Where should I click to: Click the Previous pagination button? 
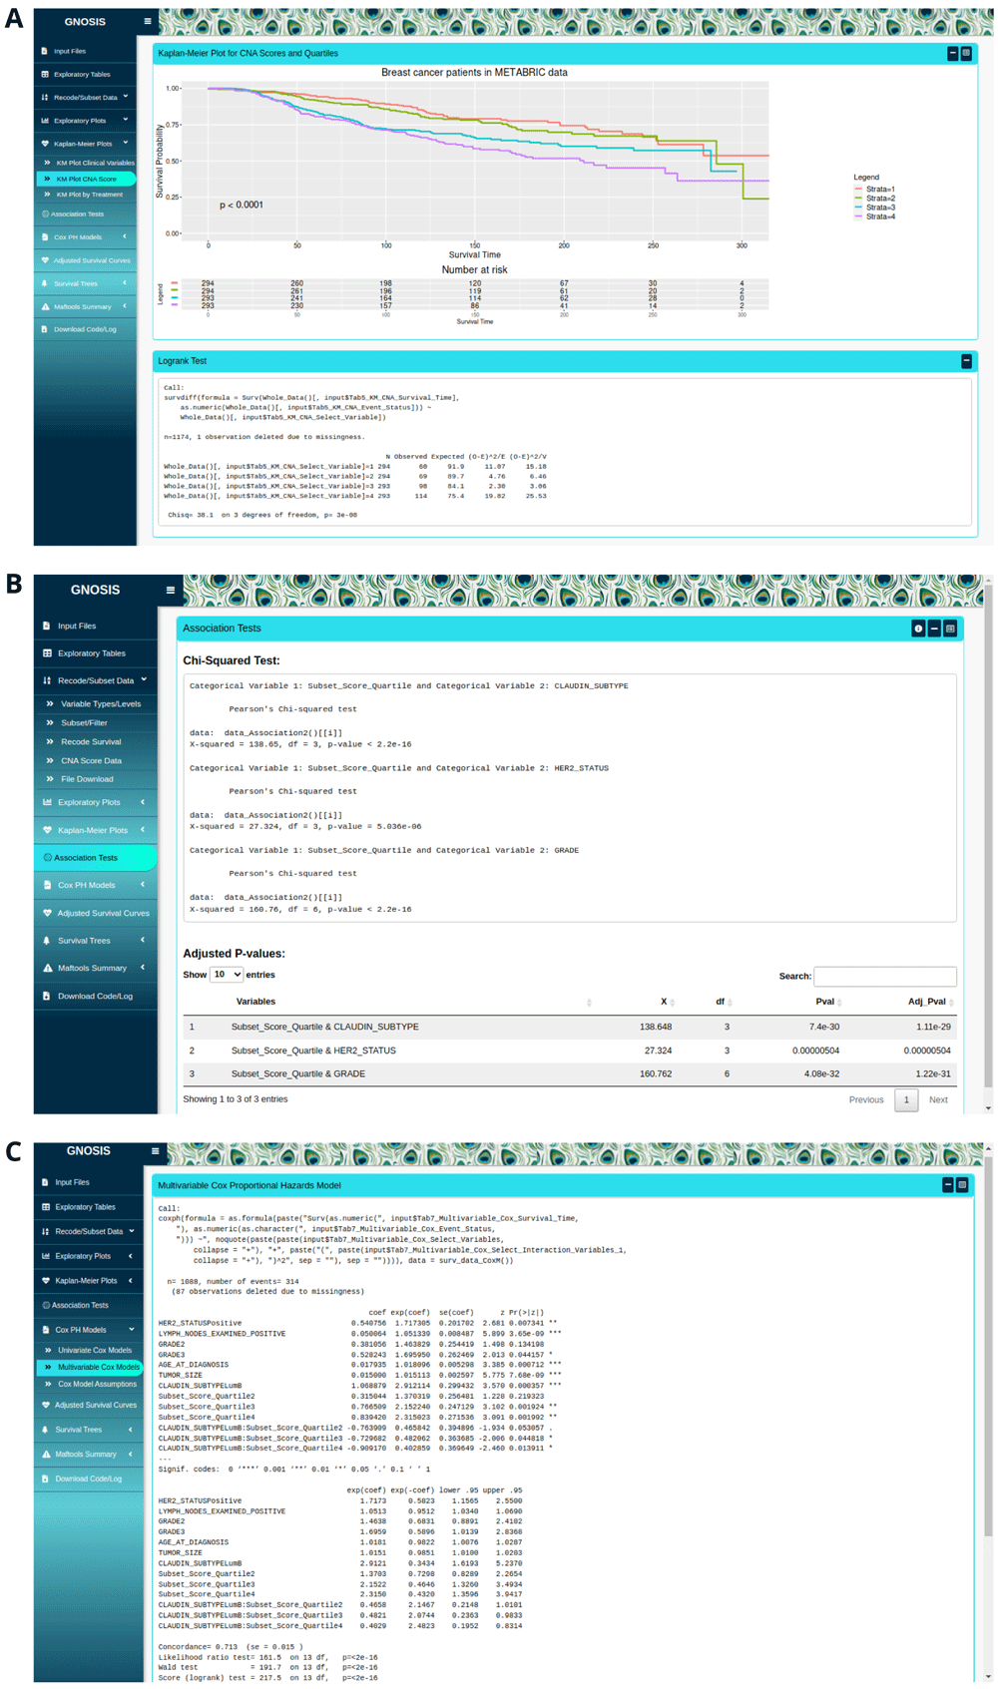coord(865,1099)
